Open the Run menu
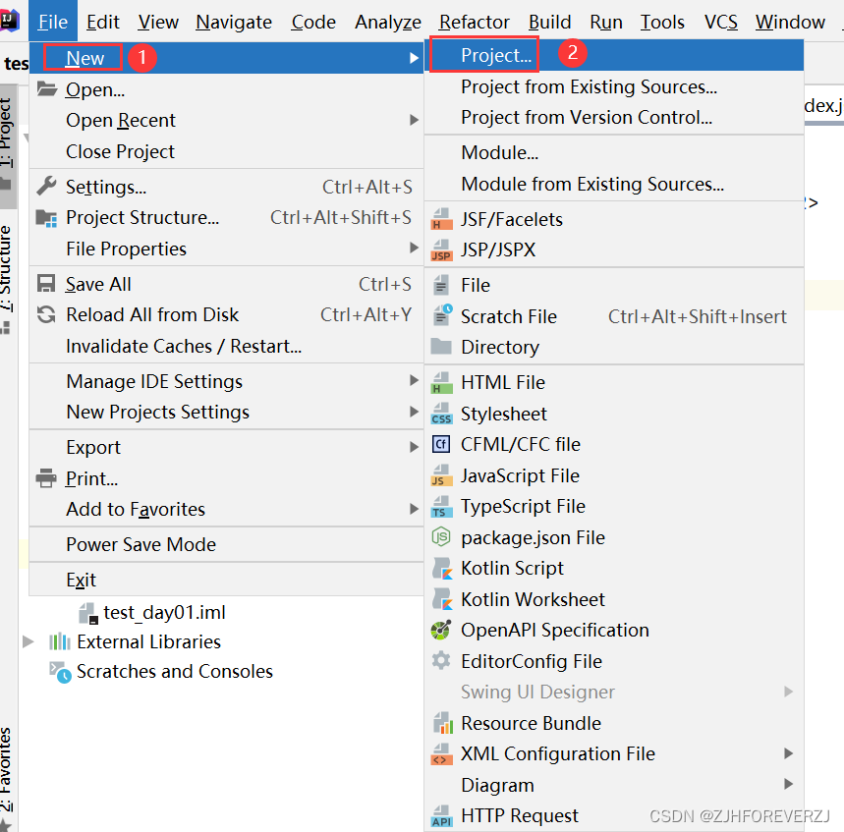Viewport: 844px width, 832px height. click(606, 22)
